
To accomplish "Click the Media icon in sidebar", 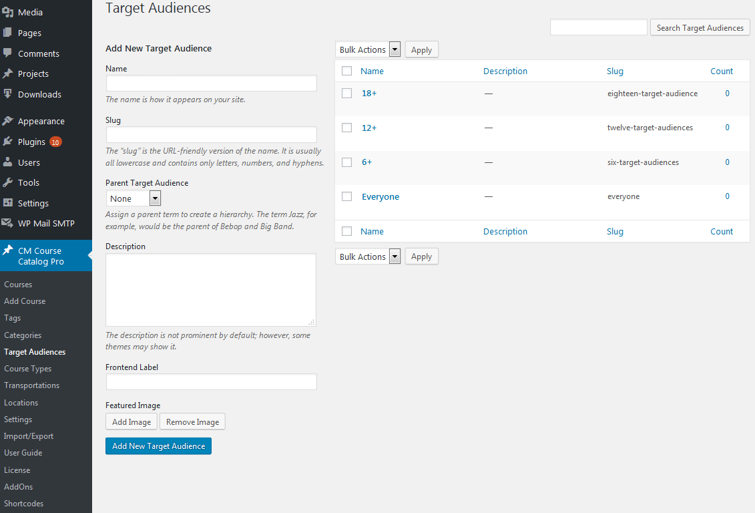I will tap(7, 12).
